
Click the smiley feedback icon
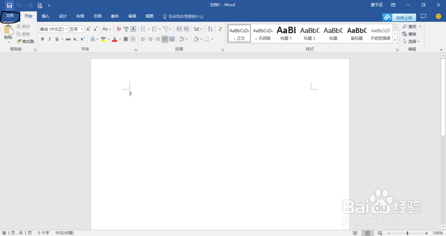click(438, 16)
